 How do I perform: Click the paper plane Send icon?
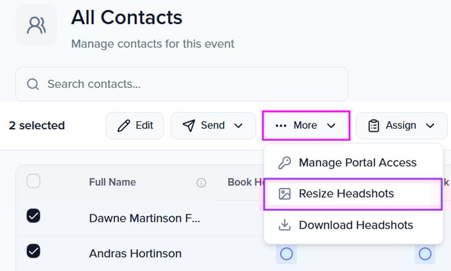pos(189,125)
